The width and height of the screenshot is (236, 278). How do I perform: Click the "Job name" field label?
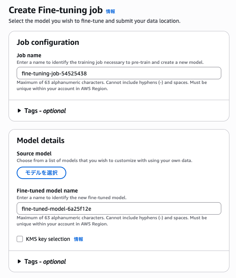[x=29, y=55]
